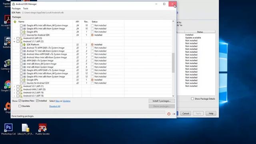The height and width of the screenshot is (144, 256).
Task: Click the red stop loading icon
Action: tap(169, 114)
